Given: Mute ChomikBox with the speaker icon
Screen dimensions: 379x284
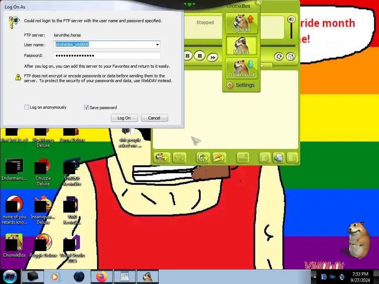Looking at the screenshot, I should point(291,19).
